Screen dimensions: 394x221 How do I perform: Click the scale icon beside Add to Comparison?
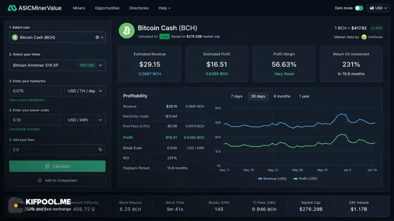point(40,180)
